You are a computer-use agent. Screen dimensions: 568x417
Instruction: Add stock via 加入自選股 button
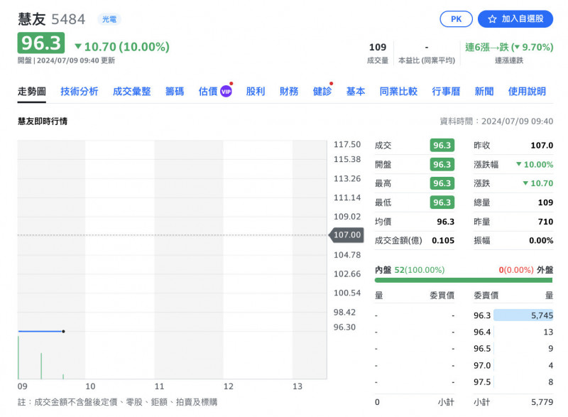(x=515, y=19)
